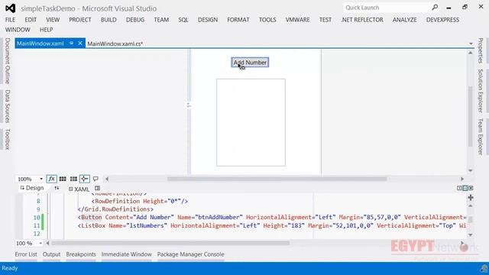This screenshot has height=275, width=489.
Task: Open the EDIT menu
Action: pos(31,20)
